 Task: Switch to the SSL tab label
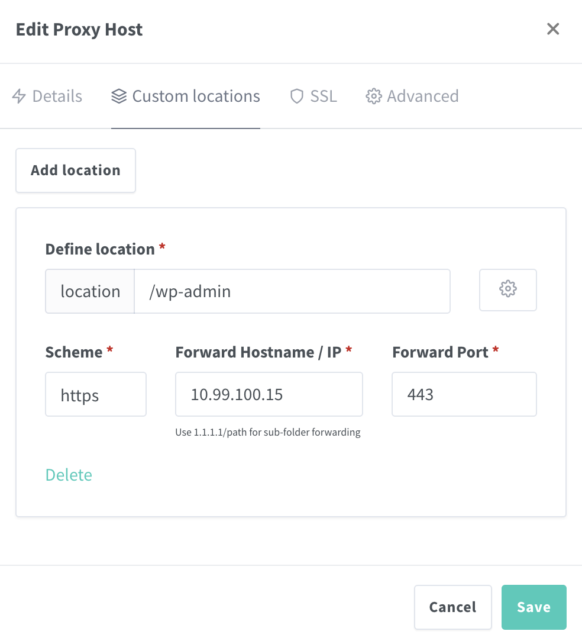pos(324,96)
